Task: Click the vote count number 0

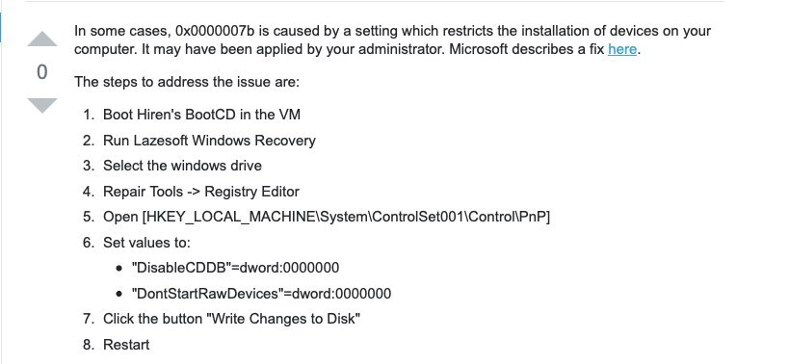Action: [x=42, y=72]
